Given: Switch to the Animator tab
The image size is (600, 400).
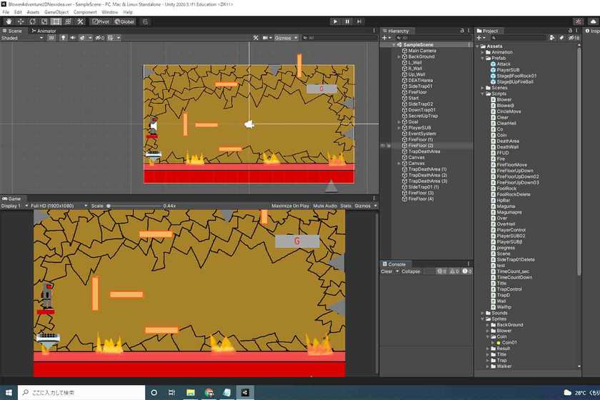Looking at the screenshot, I should click(x=45, y=31).
